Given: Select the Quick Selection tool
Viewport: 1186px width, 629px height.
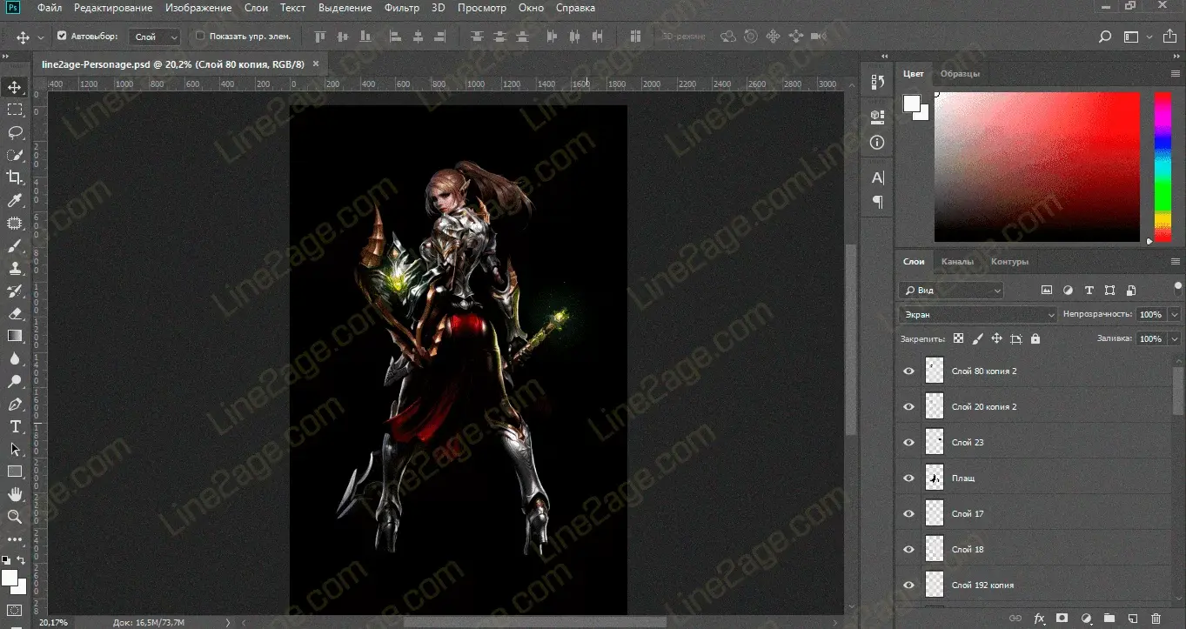Looking at the screenshot, I should pos(15,155).
